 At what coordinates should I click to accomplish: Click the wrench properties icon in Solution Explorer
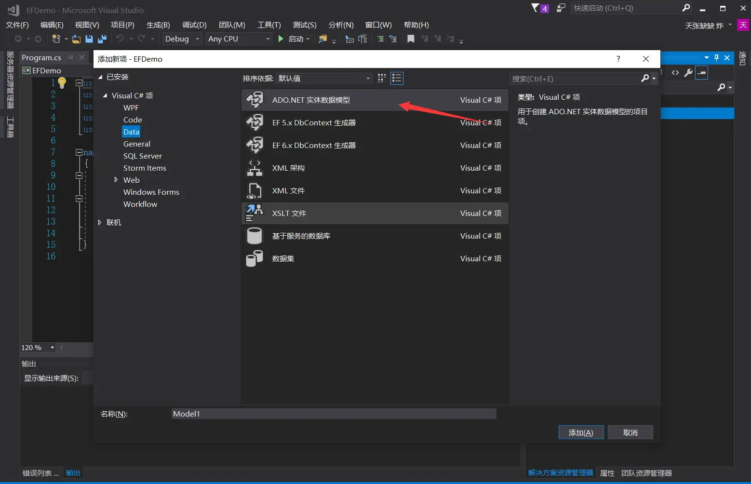coord(688,73)
